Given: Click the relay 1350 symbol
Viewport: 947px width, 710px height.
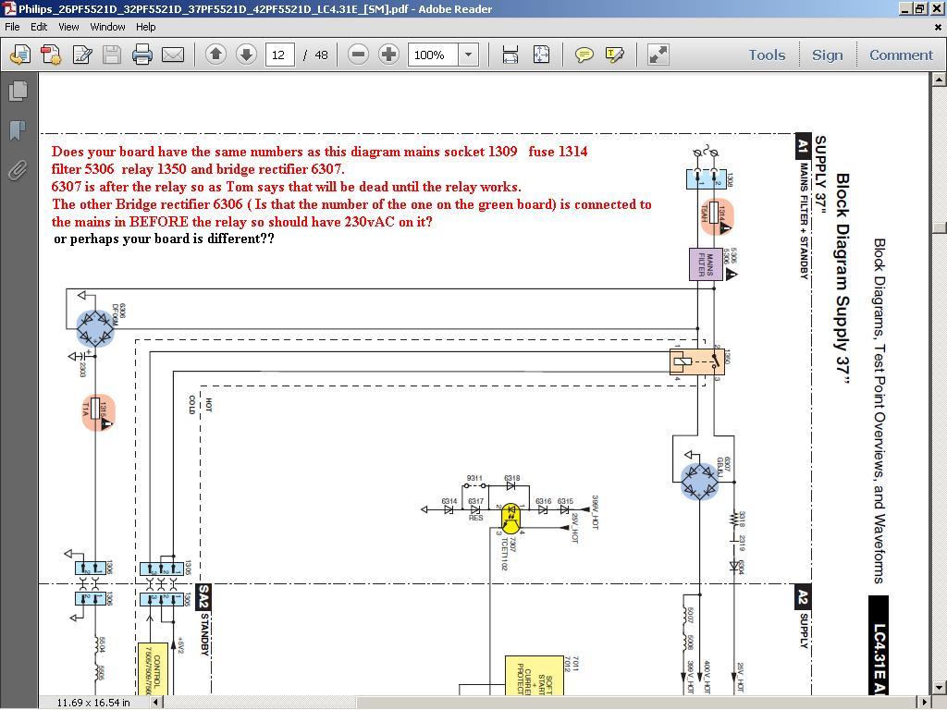Looking at the screenshot, I should [696, 361].
